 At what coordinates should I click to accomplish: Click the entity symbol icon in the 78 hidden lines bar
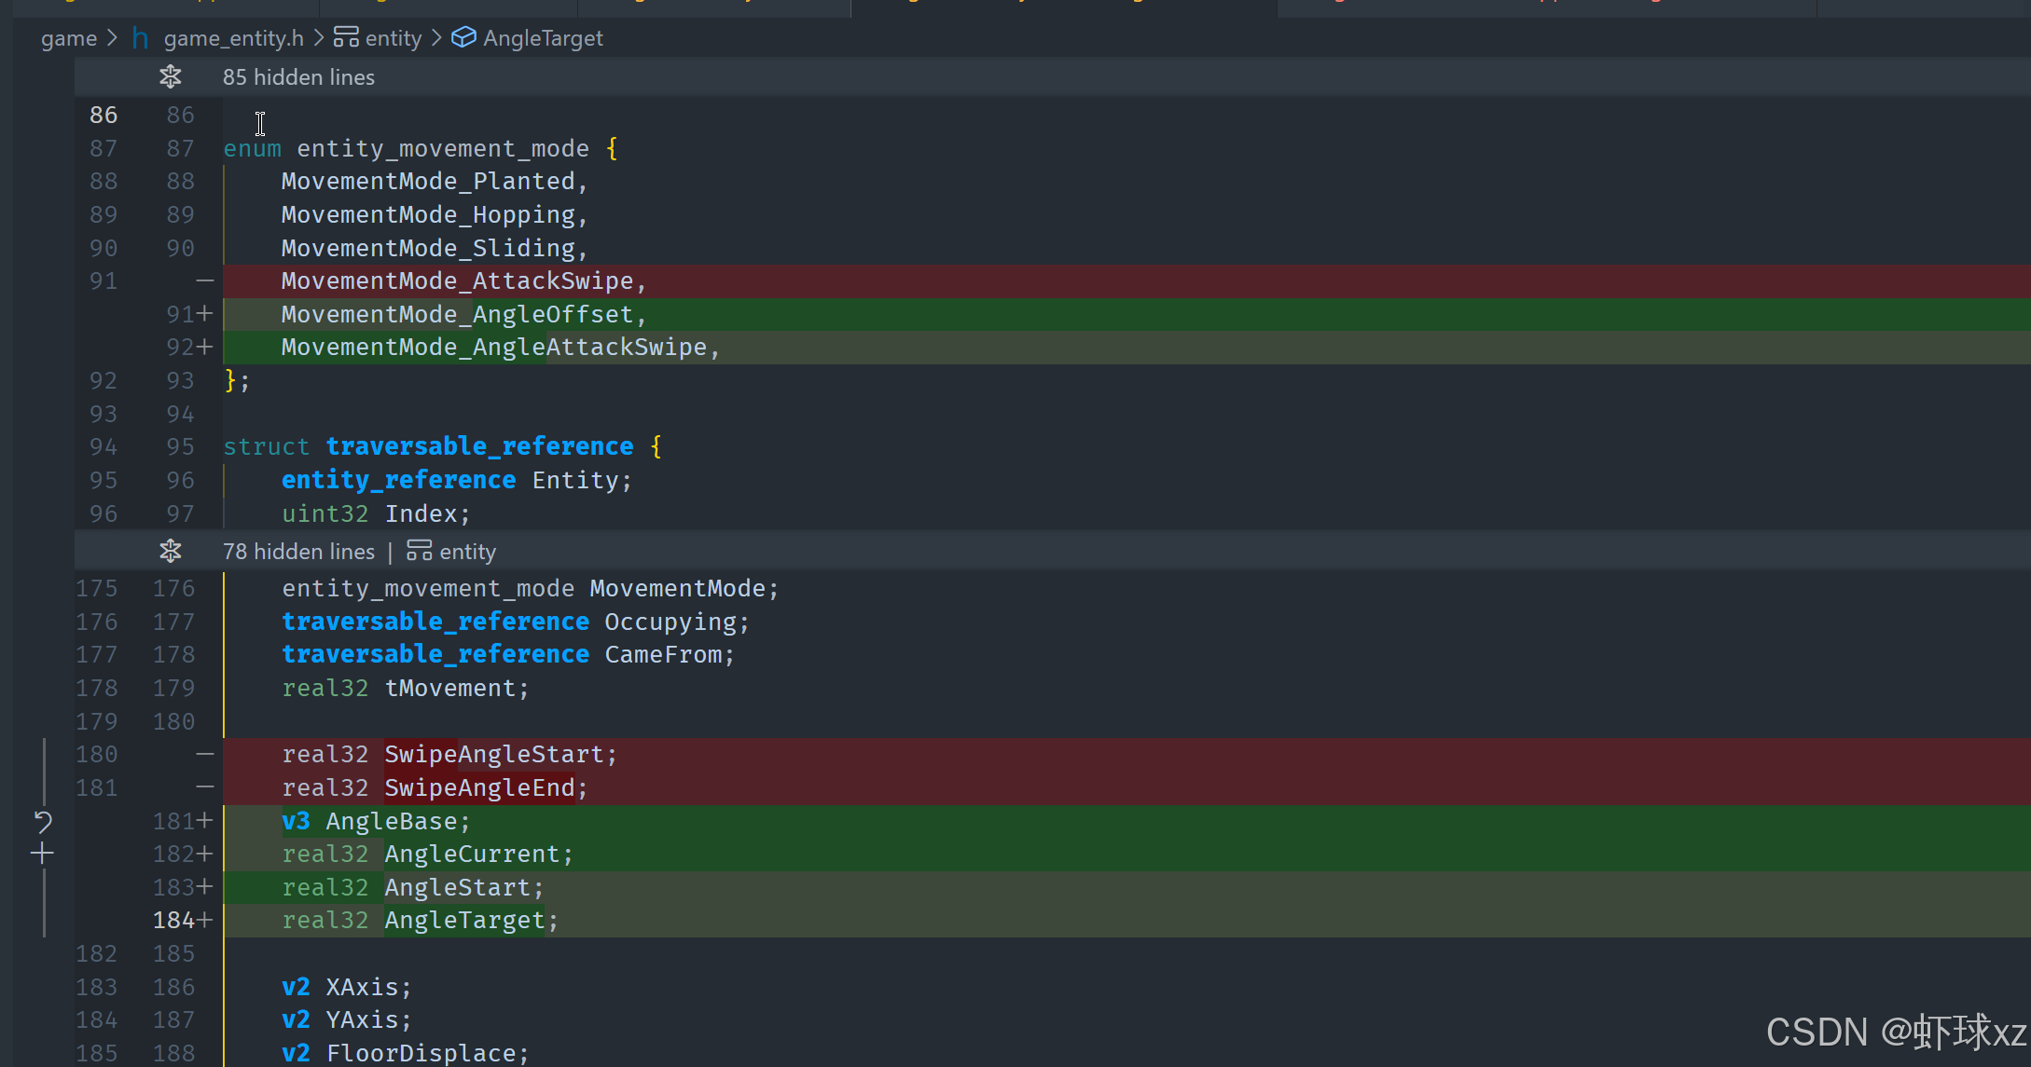[419, 551]
